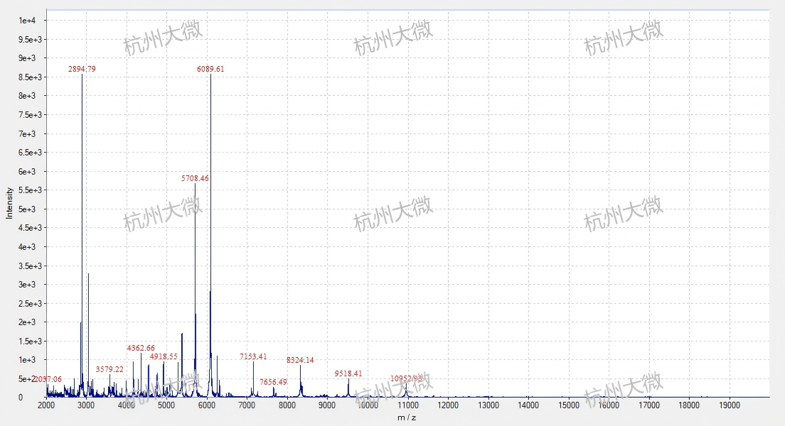Click the 8324.14 peak label
The image size is (785, 426).
[300, 360]
